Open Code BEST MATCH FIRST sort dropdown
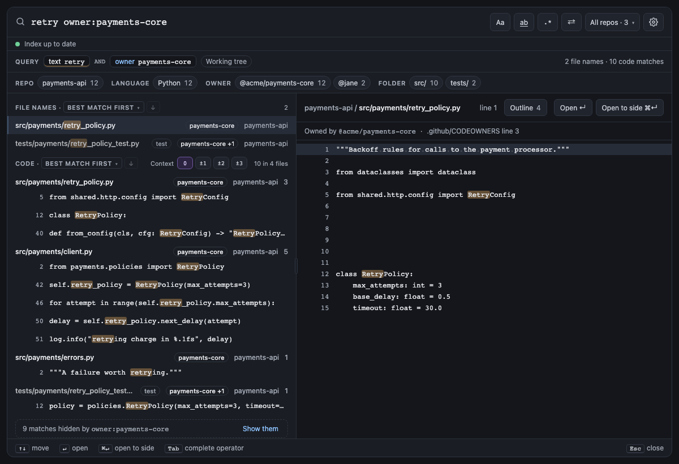Viewport: 679px width, 464px height. [x=82, y=164]
